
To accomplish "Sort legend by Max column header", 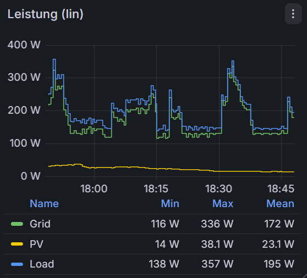I will pos(223,203).
